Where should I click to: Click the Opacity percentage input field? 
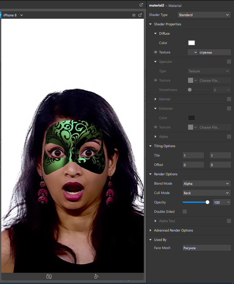click(219, 202)
